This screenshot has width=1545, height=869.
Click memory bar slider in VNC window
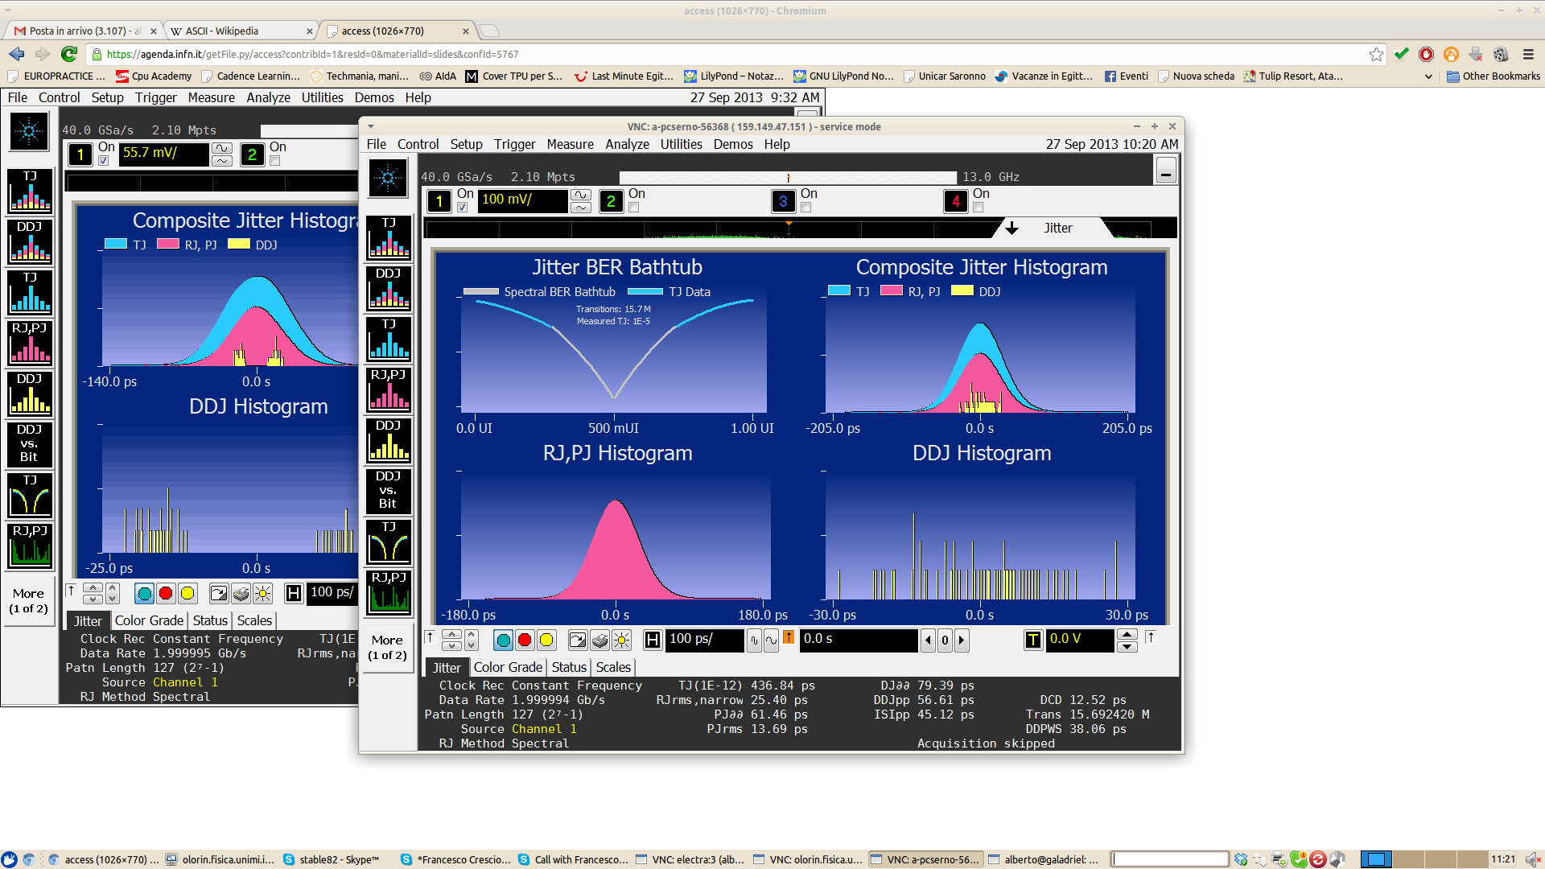pyautogui.click(x=788, y=177)
